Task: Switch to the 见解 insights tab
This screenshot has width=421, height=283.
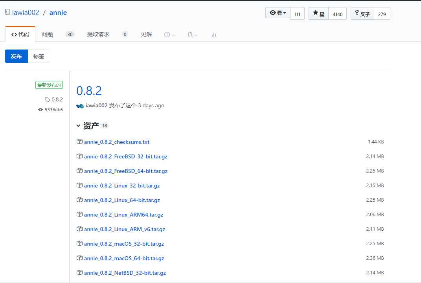Action: pos(146,34)
